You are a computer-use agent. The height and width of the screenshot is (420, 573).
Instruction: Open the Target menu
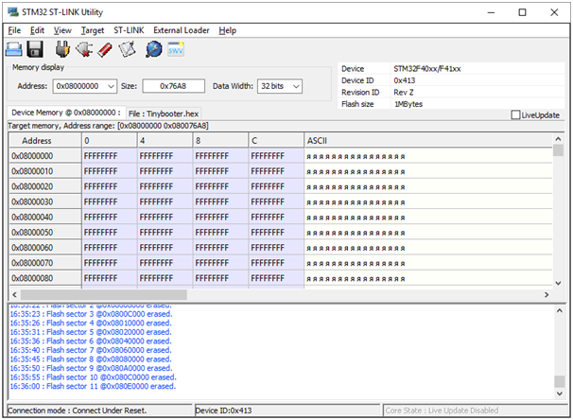pyautogui.click(x=93, y=30)
